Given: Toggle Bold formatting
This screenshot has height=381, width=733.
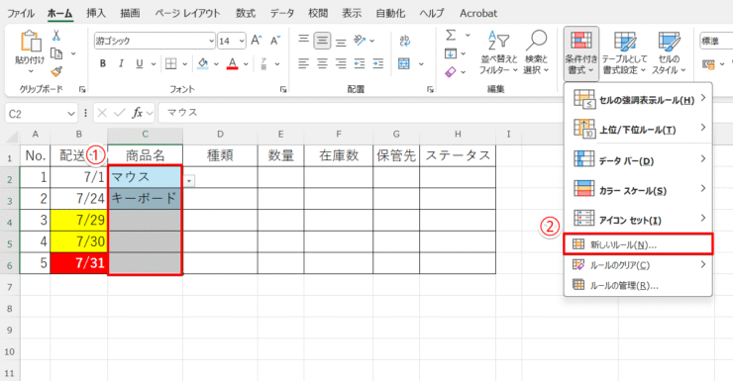Looking at the screenshot, I should (x=103, y=64).
